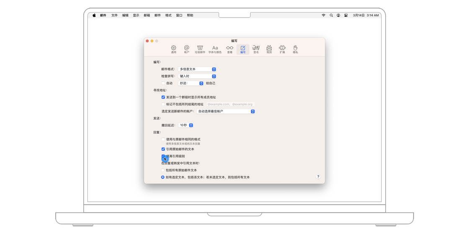469x234 pixels.
Task: Open the 帐户 accounts pane
Action: [x=187, y=49]
